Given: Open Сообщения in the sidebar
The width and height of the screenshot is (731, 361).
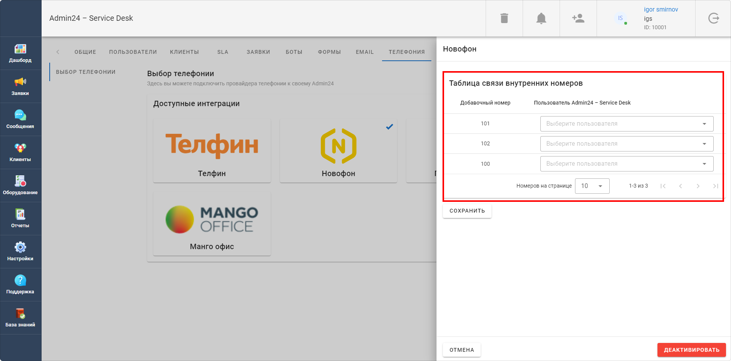Looking at the screenshot, I should click(x=20, y=120).
